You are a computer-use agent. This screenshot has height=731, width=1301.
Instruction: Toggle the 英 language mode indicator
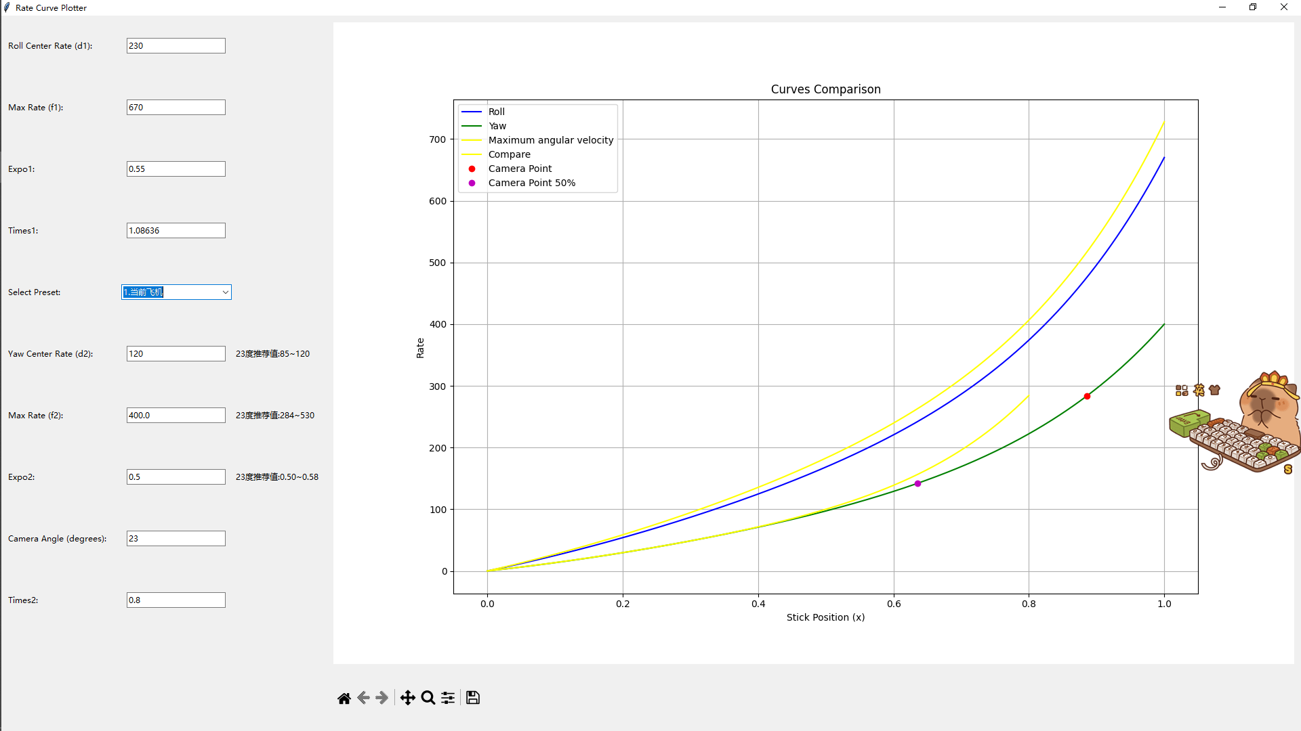coord(1199,390)
